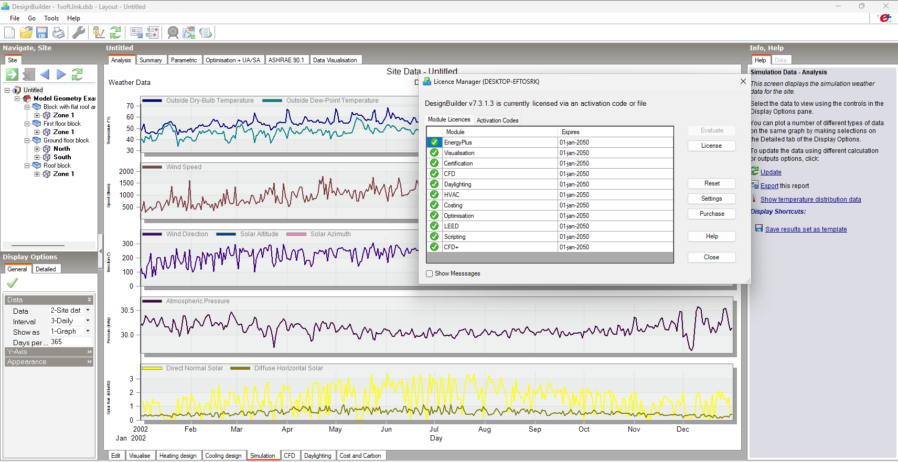Open program options via the wrench icon
The width and height of the screenshot is (898, 462).
79,32
